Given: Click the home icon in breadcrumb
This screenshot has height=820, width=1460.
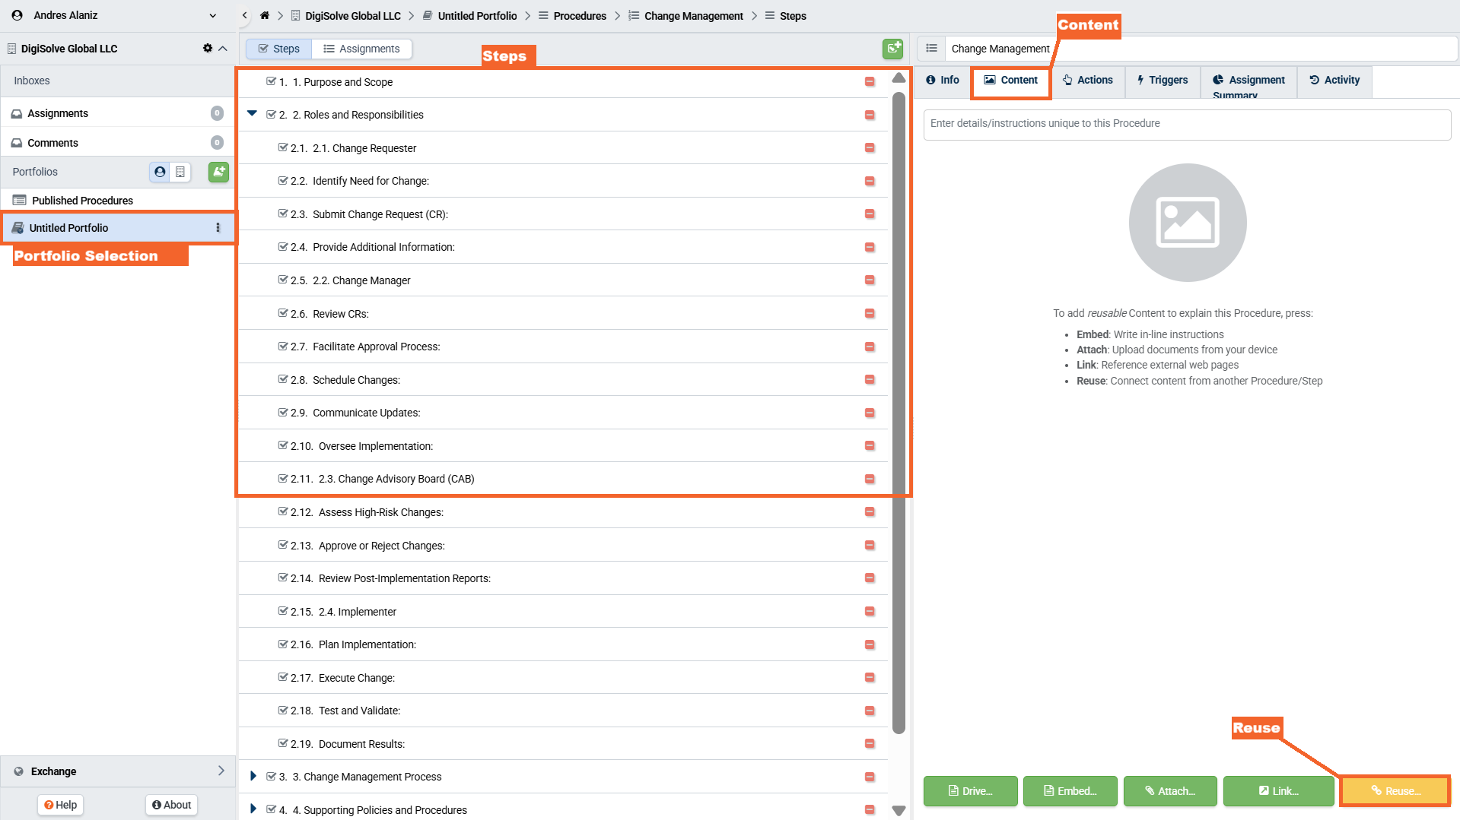Looking at the screenshot, I should [x=265, y=15].
